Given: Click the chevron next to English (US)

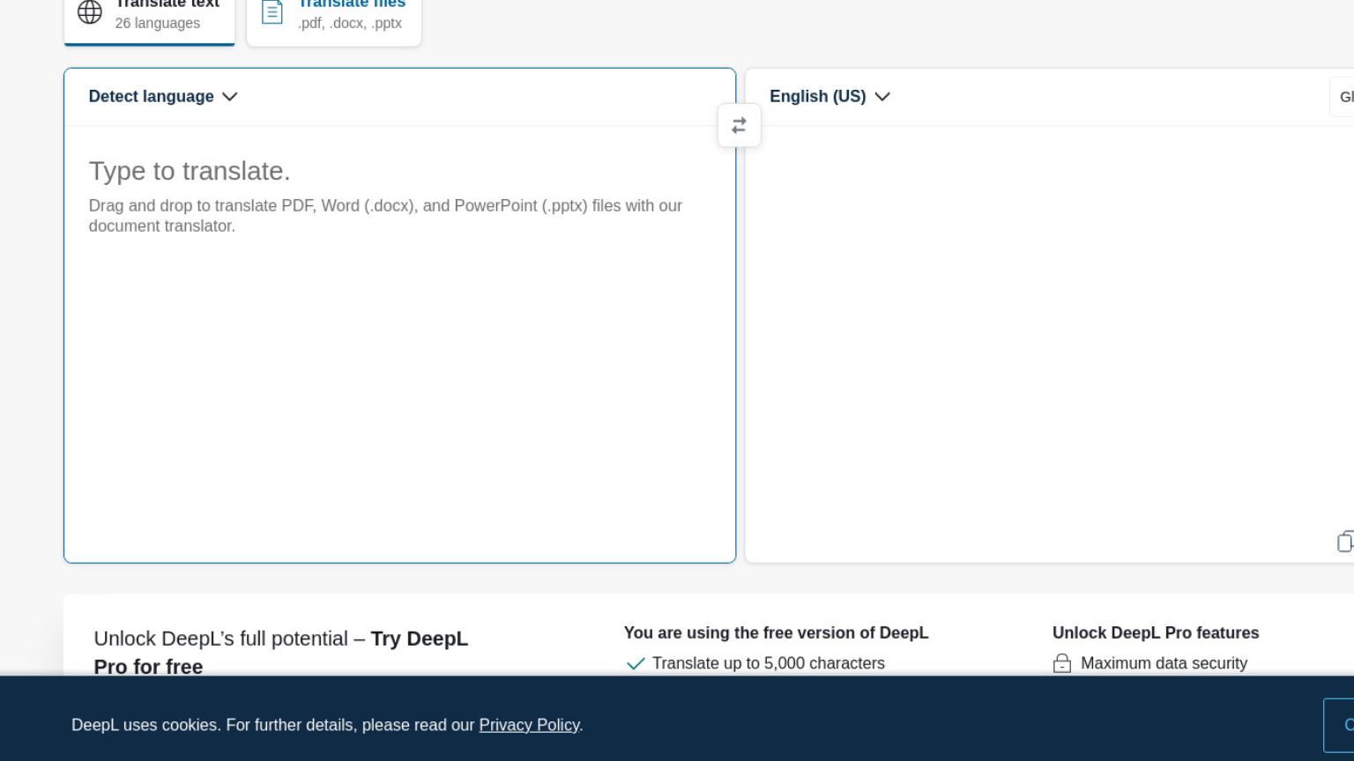Looking at the screenshot, I should [x=882, y=96].
